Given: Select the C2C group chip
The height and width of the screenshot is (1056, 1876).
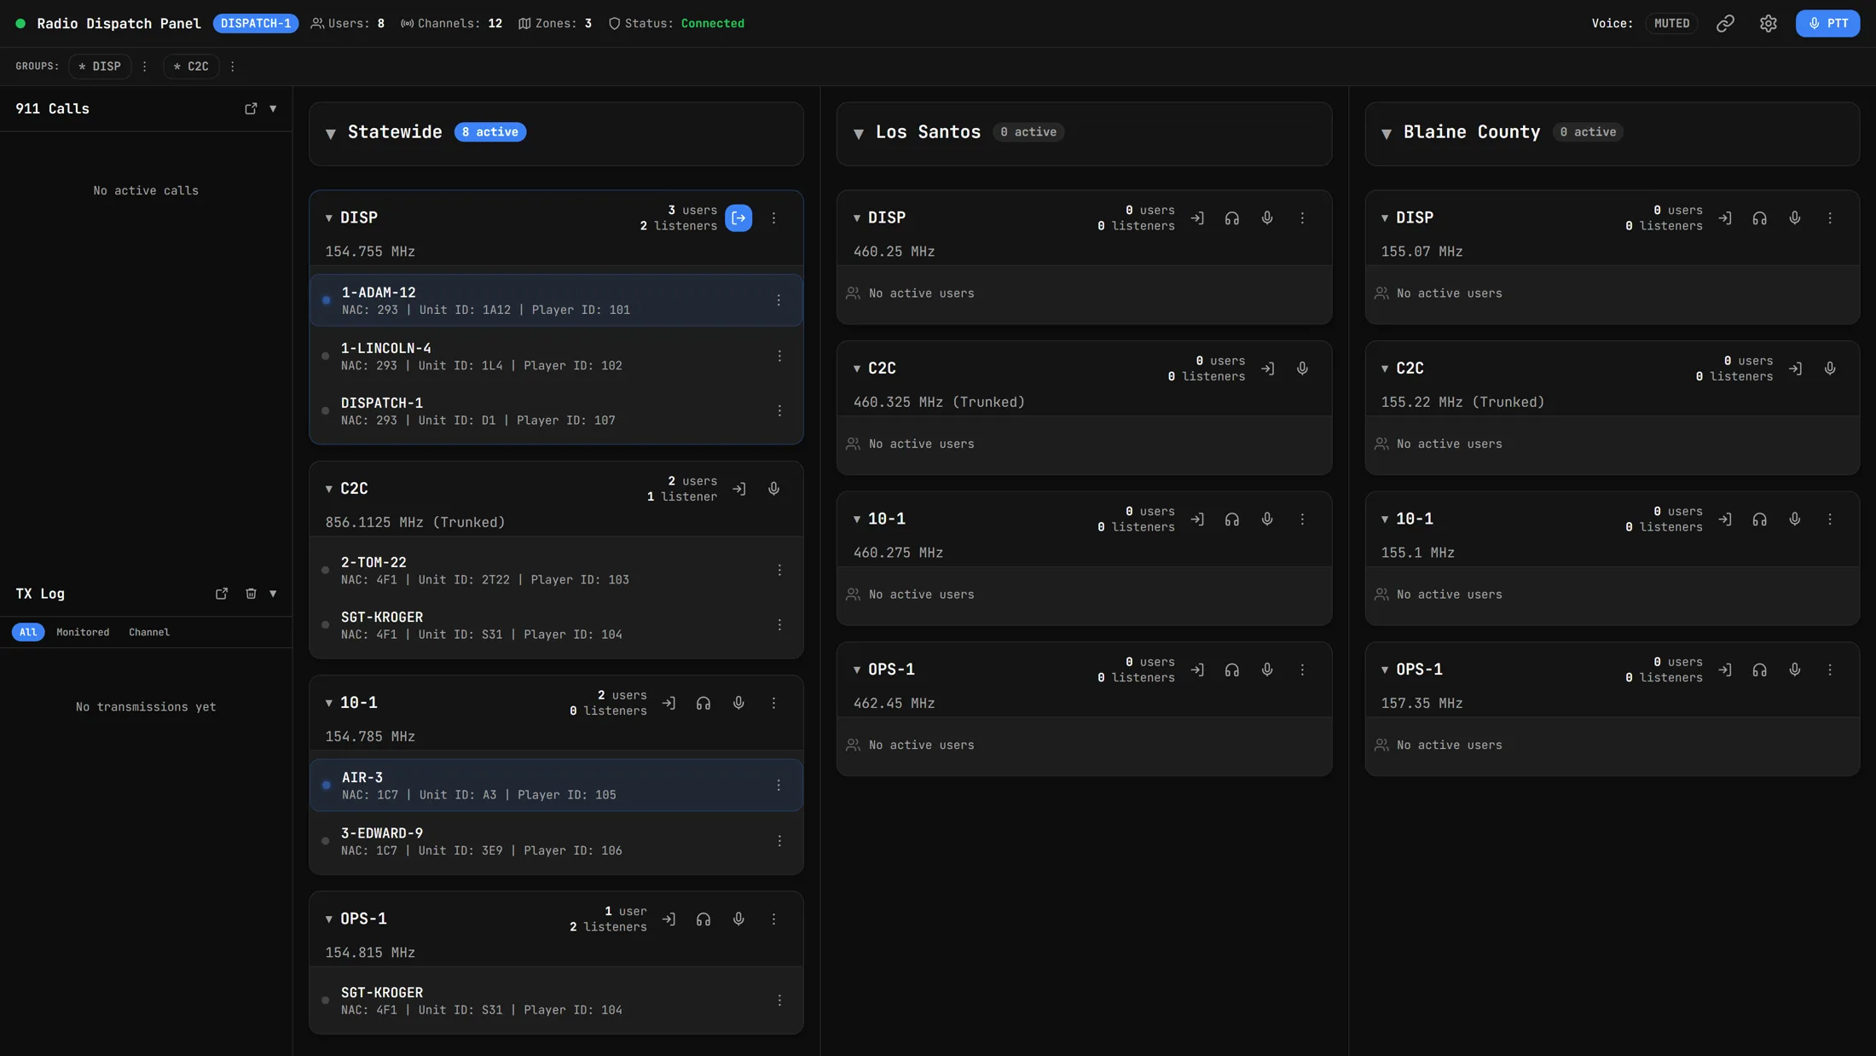Looking at the screenshot, I should pos(191,67).
